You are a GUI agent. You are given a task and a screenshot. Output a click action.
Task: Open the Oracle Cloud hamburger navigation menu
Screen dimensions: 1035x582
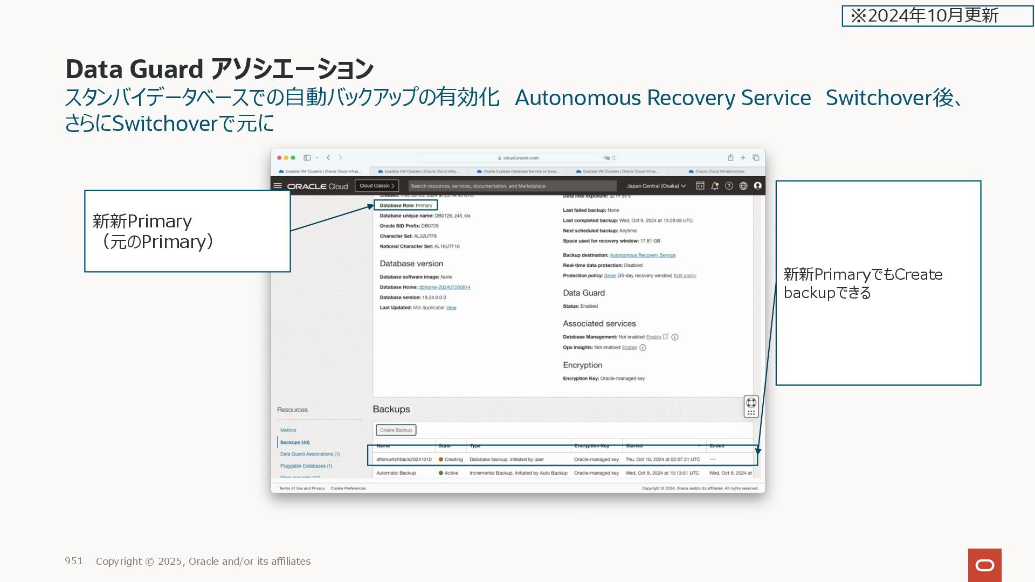pos(278,186)
